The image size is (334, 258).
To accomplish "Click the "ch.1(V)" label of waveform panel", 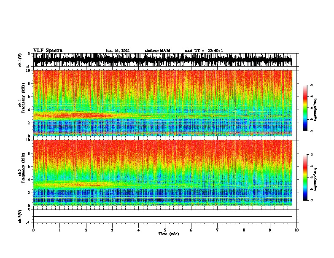I will pos(20,60).
